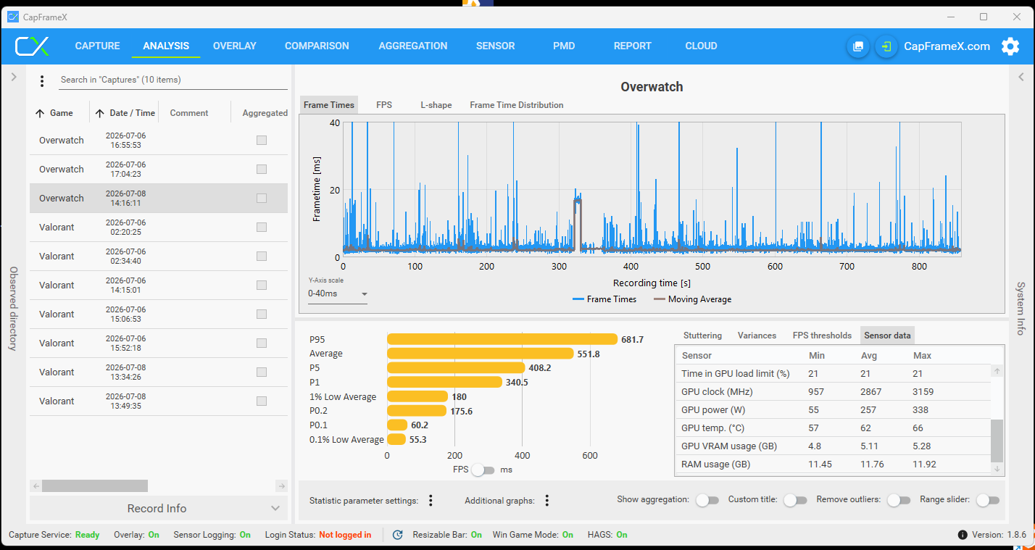This screenshot has height=550, width=1035.
Task: Expand the Record Info panel
Action: [x=159, y=509]
